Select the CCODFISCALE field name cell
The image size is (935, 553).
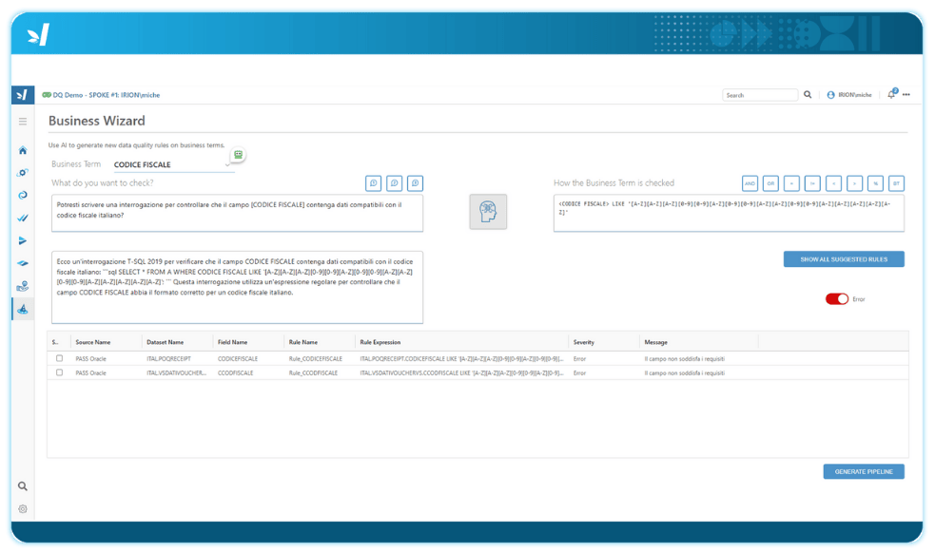236,373
